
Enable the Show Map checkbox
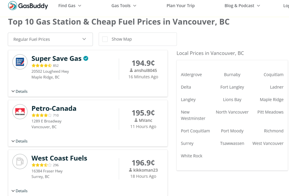click(105, 39)
